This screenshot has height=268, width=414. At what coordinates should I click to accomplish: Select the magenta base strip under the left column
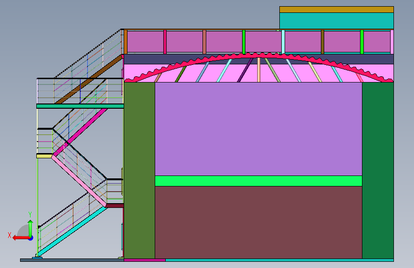tap(145, 260)
